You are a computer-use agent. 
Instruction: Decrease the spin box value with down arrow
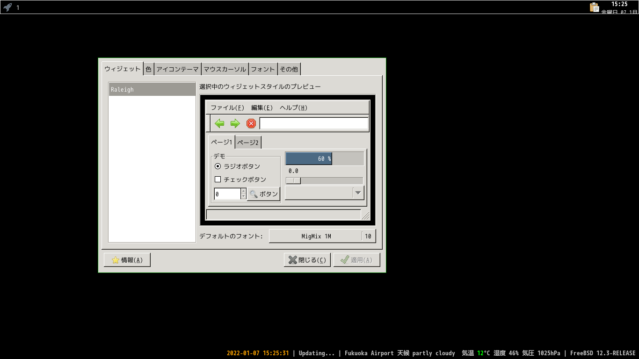(243, 196)
